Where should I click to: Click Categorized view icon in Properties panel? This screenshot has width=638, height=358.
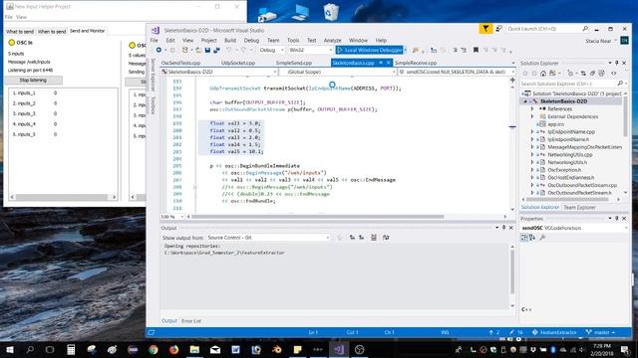coord(524,238)
